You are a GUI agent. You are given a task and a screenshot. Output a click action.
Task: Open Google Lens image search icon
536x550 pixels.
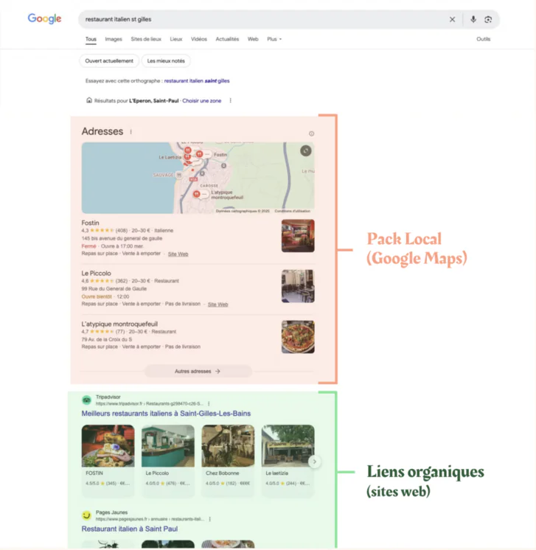[x=488, y=19]
